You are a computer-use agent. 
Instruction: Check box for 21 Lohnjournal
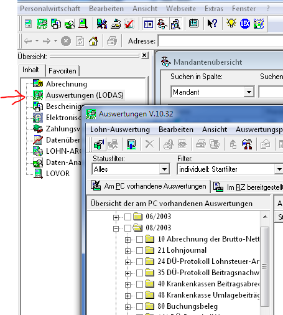pyautogui.click(x=139, y=251)
